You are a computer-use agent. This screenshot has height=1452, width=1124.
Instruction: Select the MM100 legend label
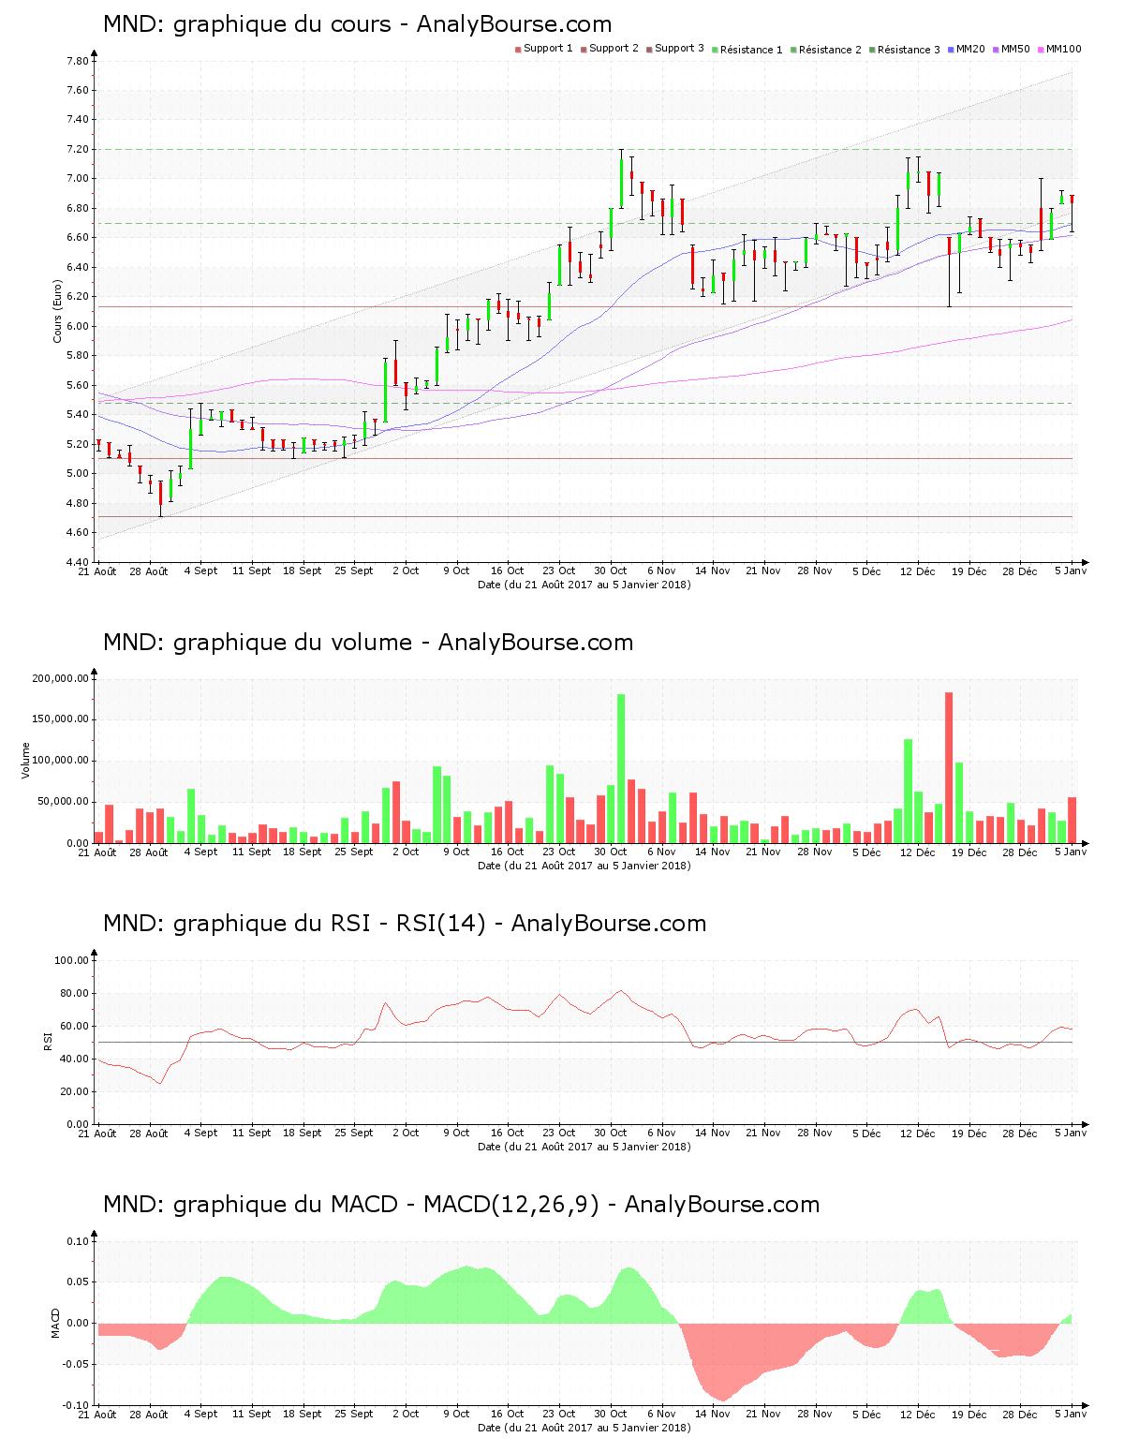tap(1063, 49)
